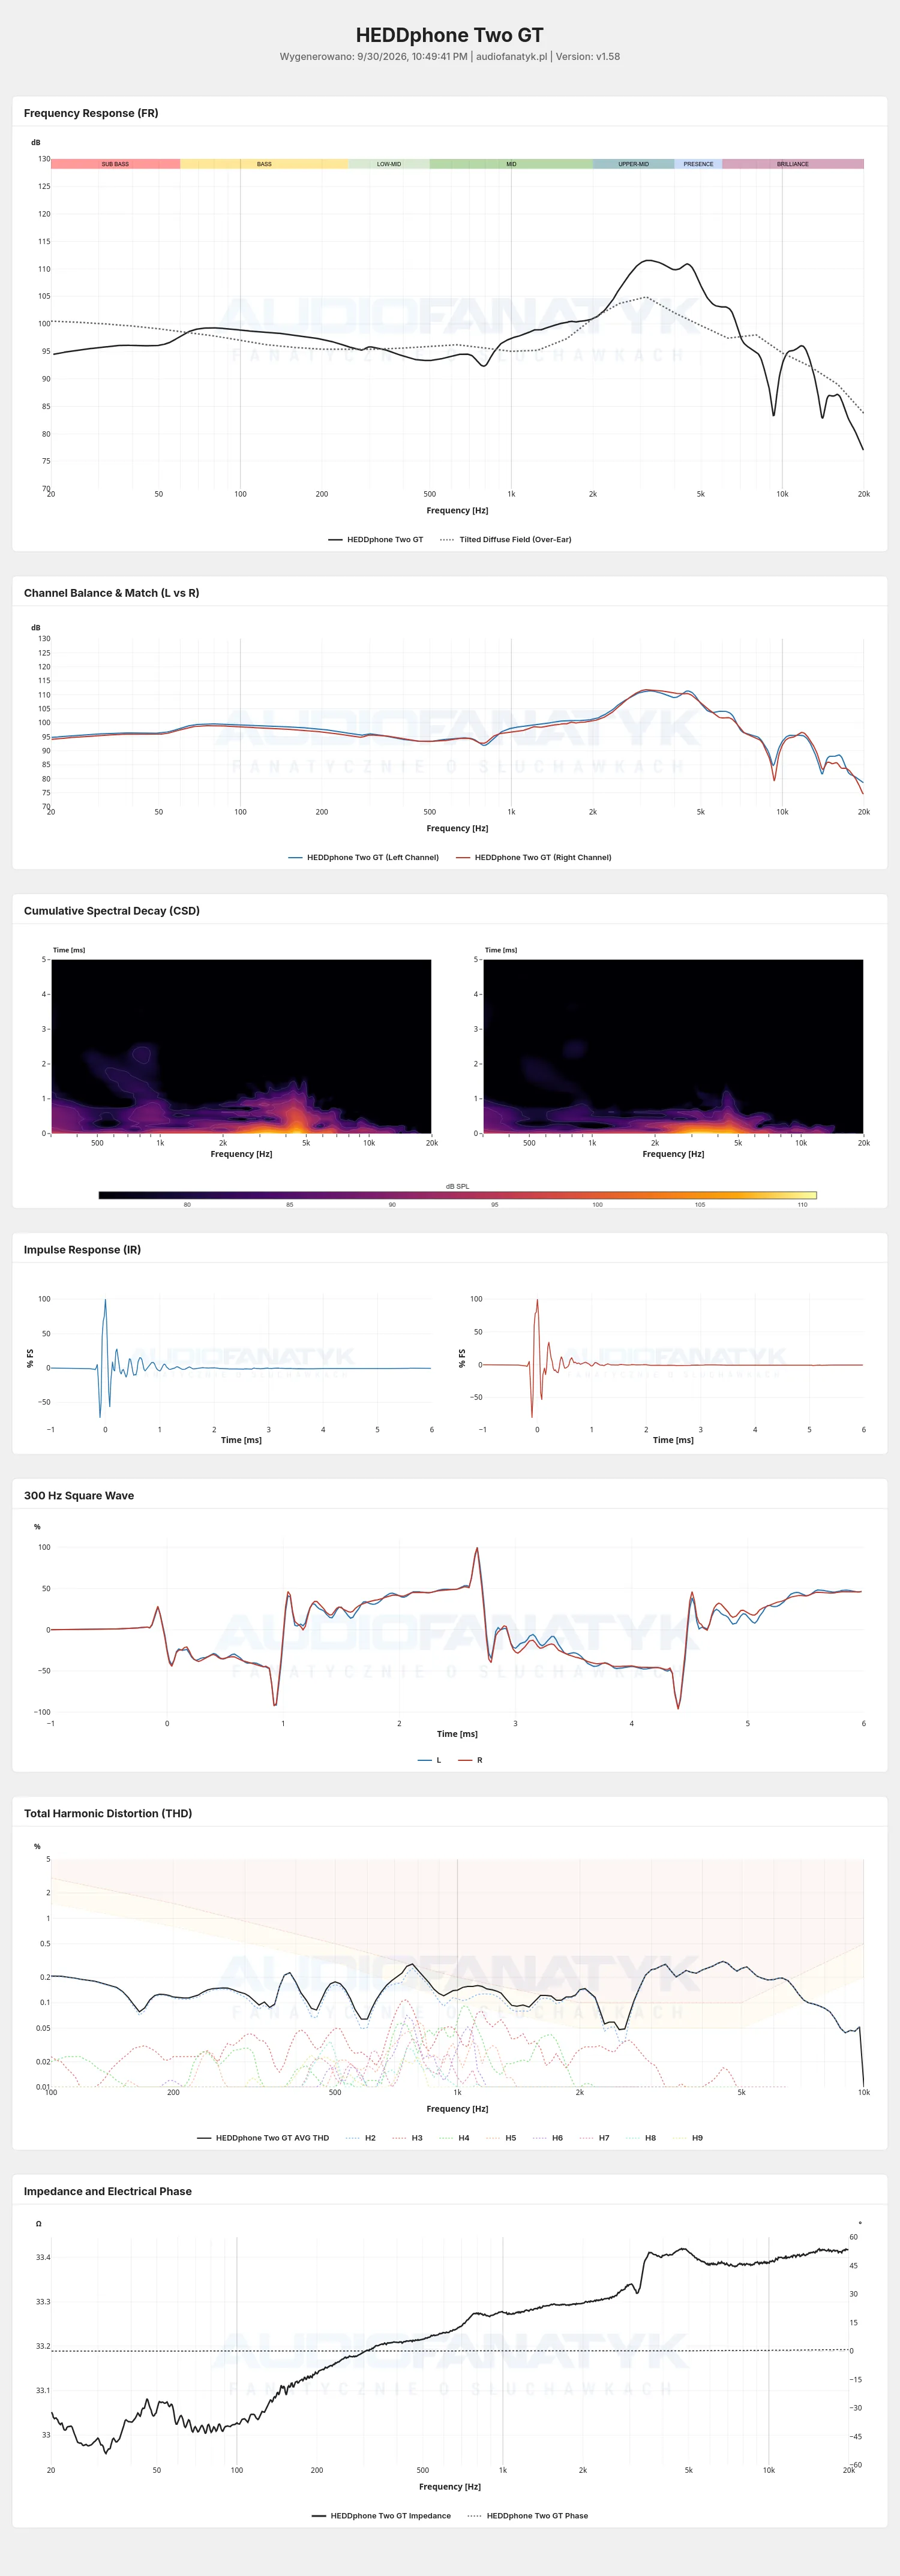Click the Frequency Response (FR) heading
Screen dimensions: 900x2576
pyautogui.click(x=91, y=113)
